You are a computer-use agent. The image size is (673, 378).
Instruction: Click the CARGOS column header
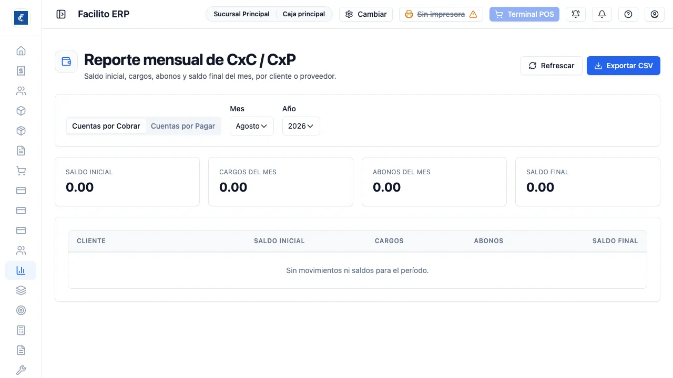point(389,241)
